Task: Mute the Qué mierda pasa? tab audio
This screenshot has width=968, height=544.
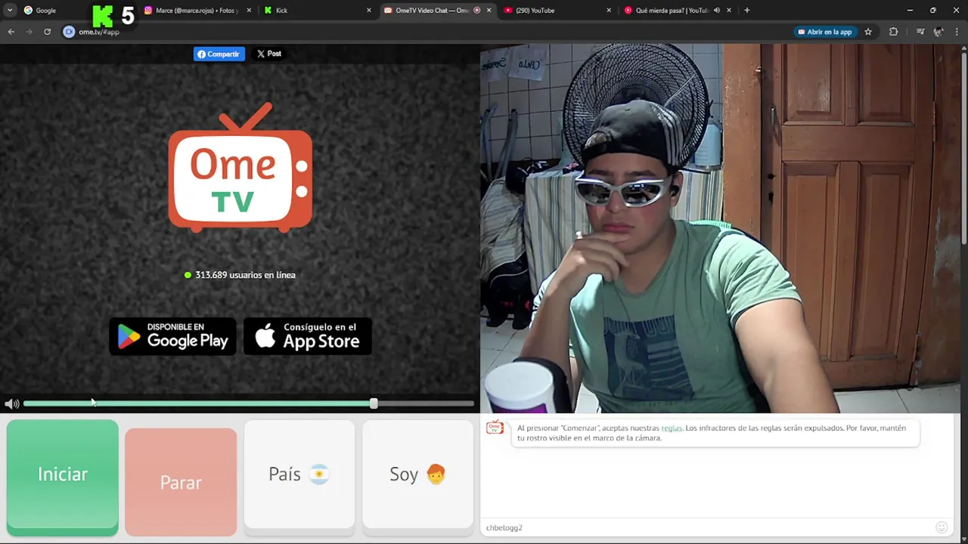Action: click(716, 11)
